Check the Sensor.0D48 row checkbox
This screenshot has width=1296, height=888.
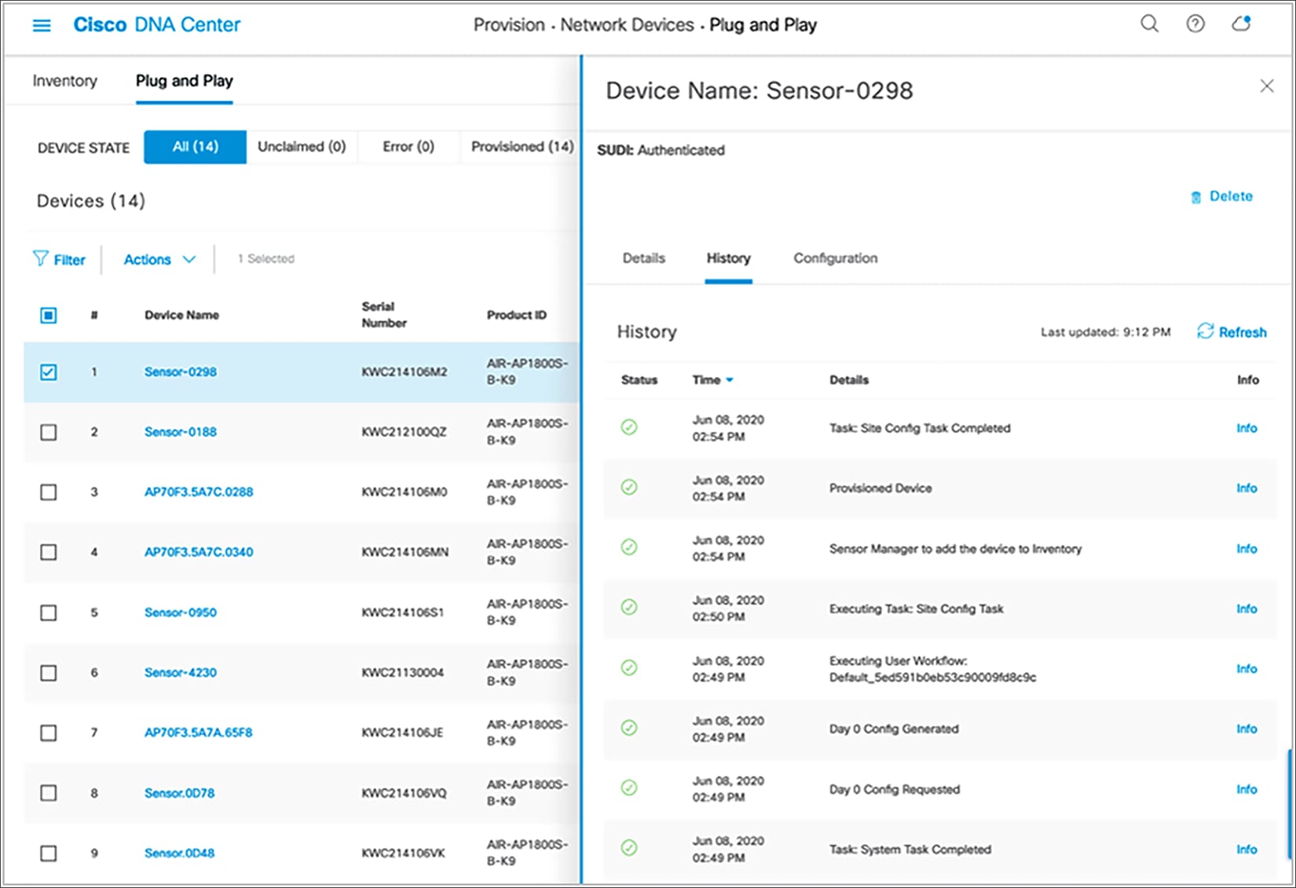tap(49, 853)
